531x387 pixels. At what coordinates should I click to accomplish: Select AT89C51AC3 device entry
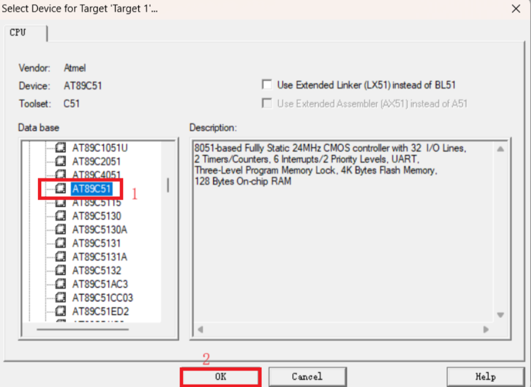click(x=100, y=284)
